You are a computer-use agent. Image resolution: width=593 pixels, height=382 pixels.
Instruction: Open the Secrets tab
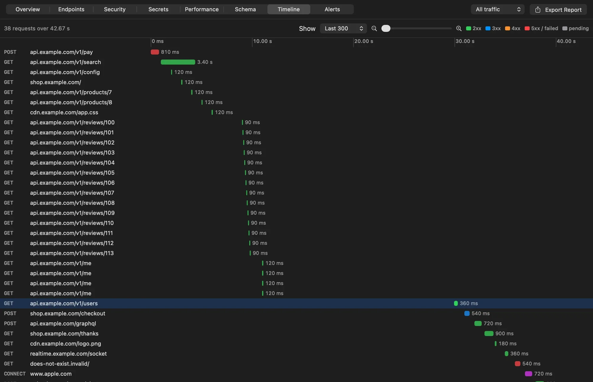tap(158, 9)
